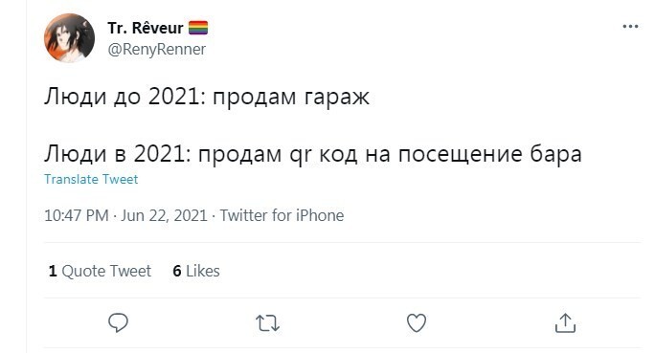
Task: View the 1 Quote Tweet list
Action: pos(100,272)
